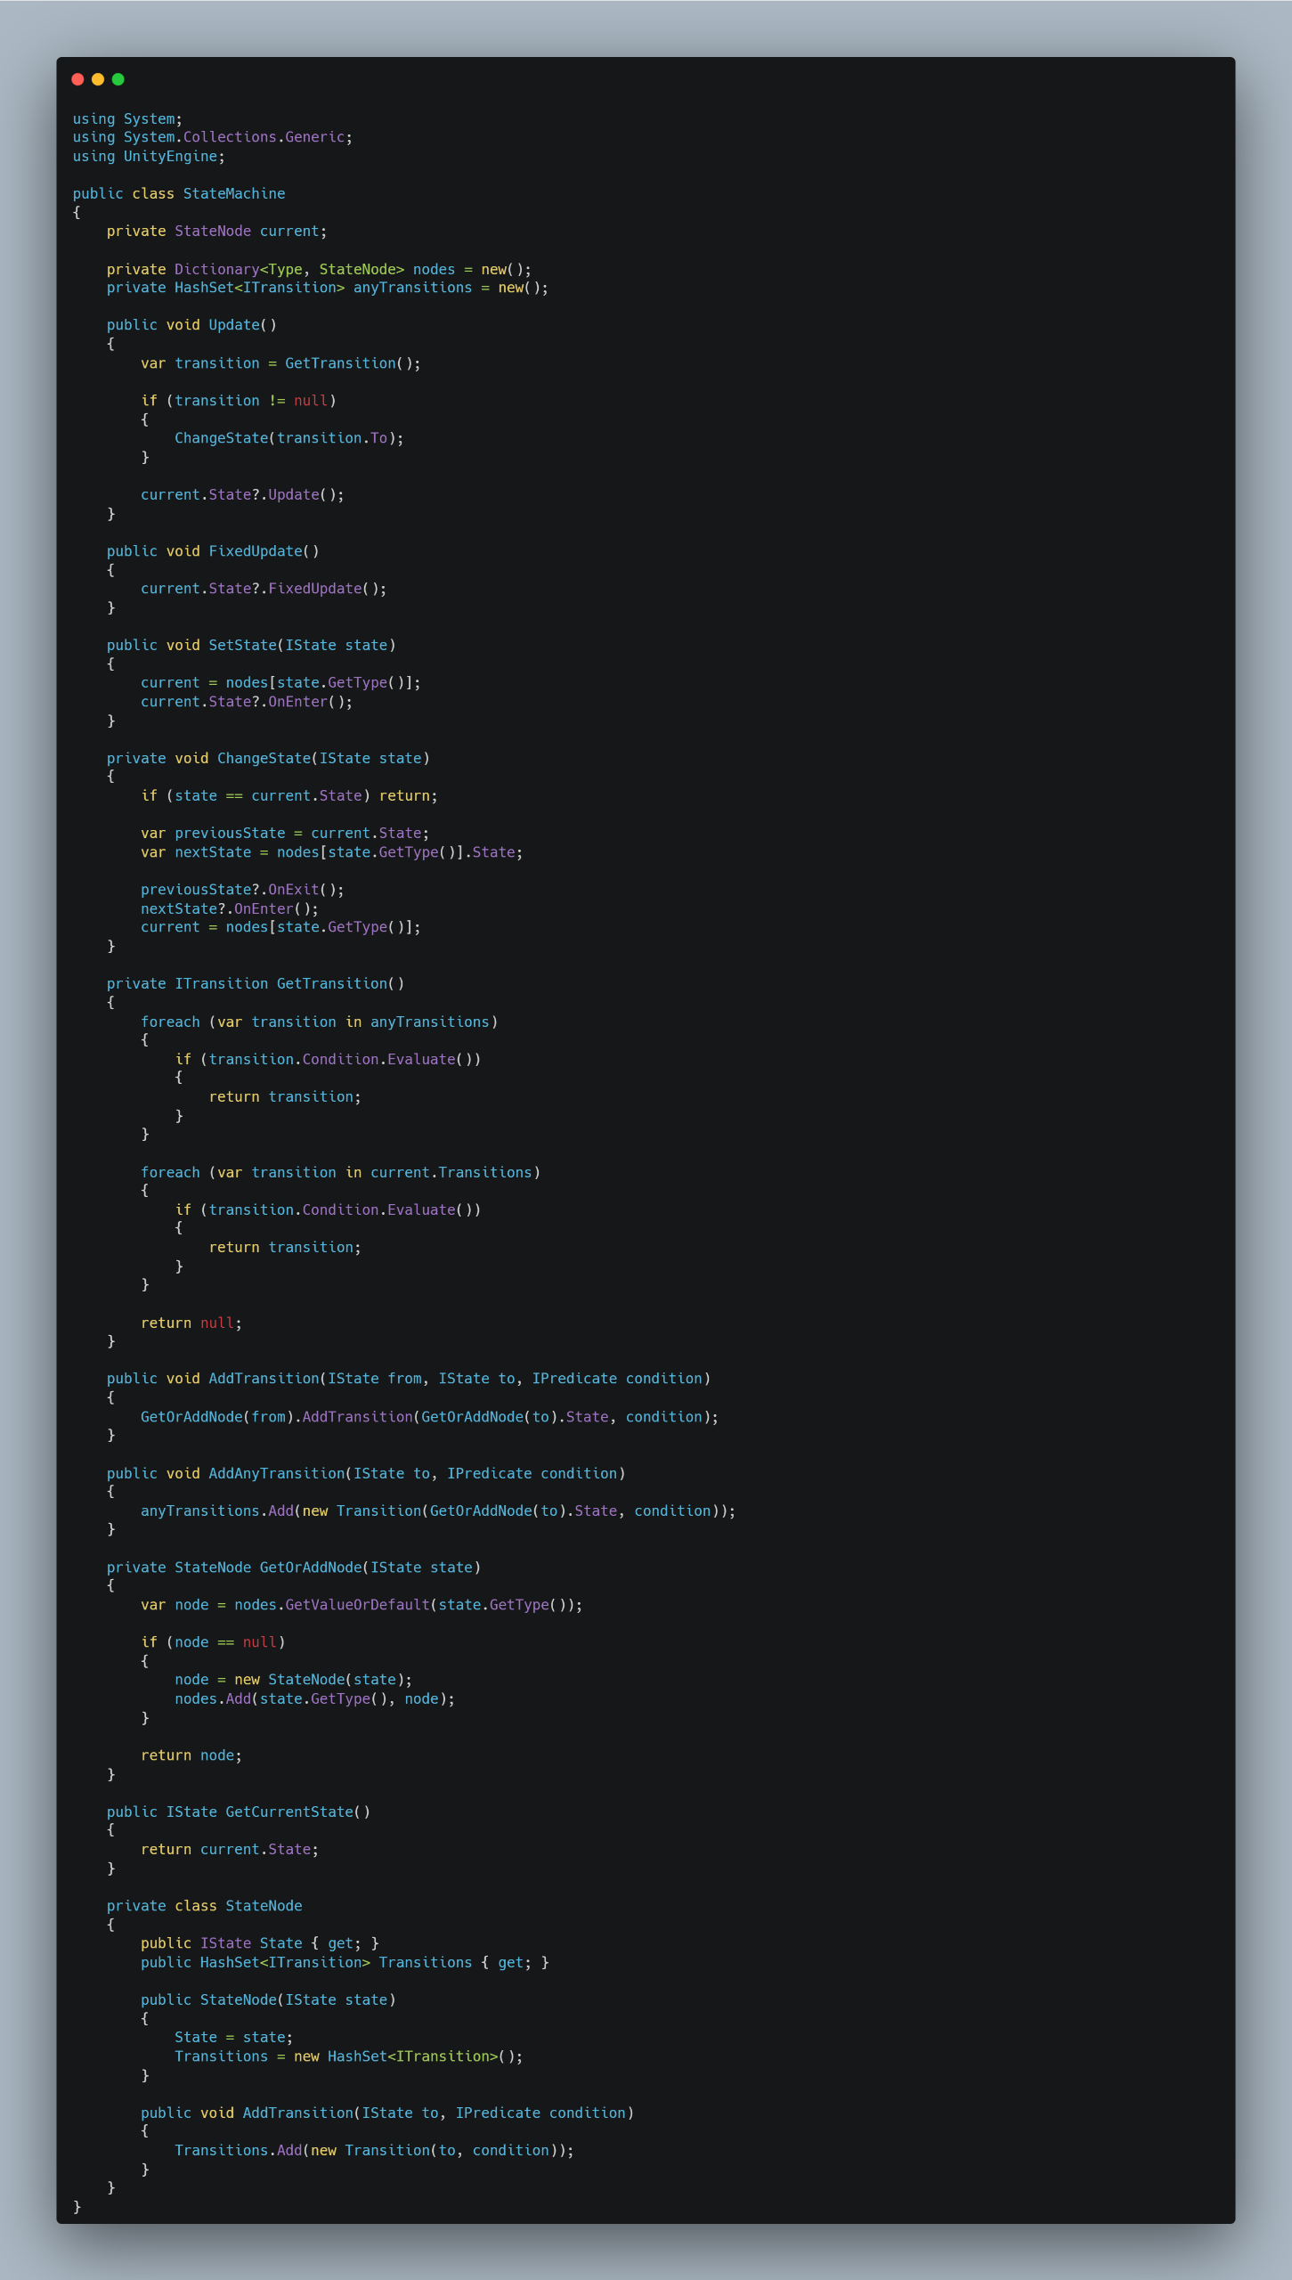Click 'Transitions.Add(new Transition(to, condition));' line
The width and height of the screenshot is (1292, 2280).
point(374,2151)
